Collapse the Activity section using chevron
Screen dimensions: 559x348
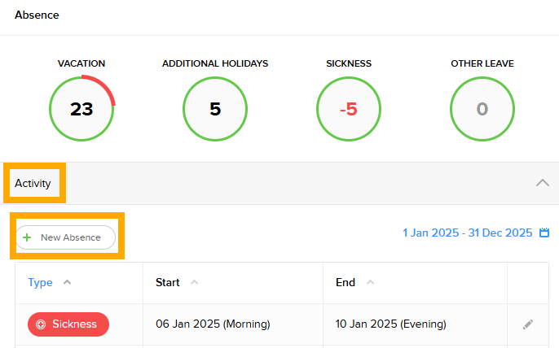coord(542,183)
